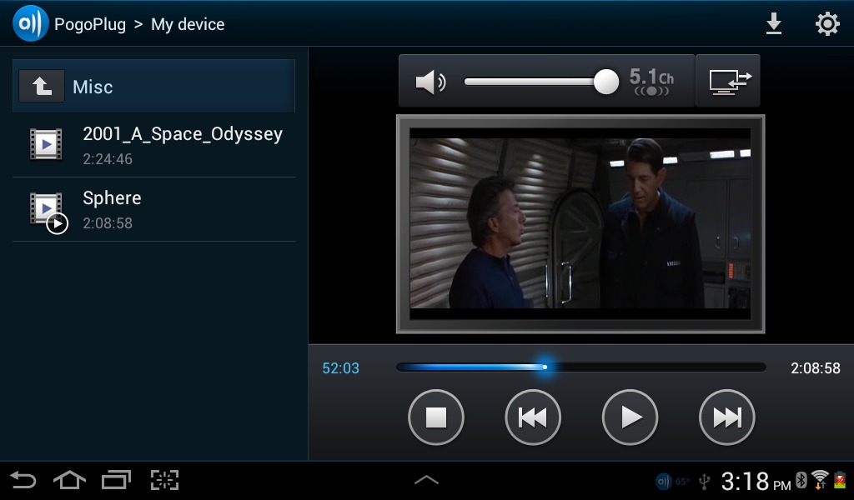
Task: Select the Sphere video icon
Action: click(x=48, y=212)
